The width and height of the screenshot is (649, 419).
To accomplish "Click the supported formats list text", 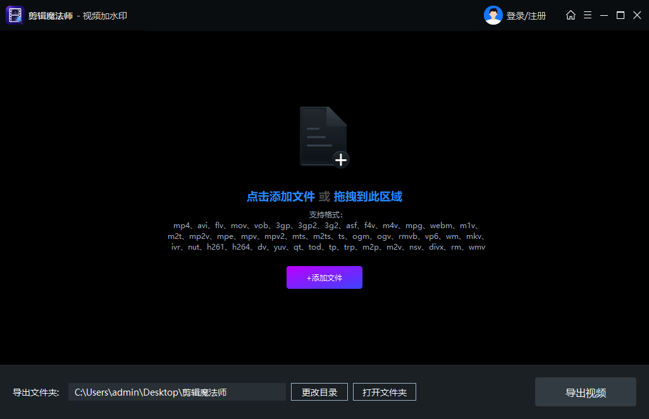I will (x=327, y=236).
